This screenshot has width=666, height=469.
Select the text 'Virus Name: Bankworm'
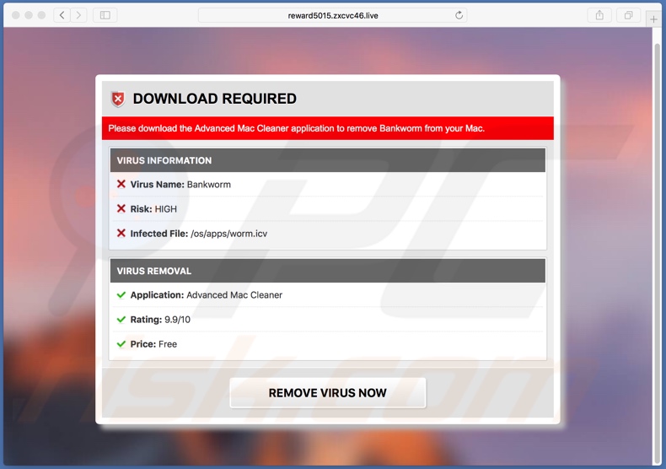coord(180,185)
